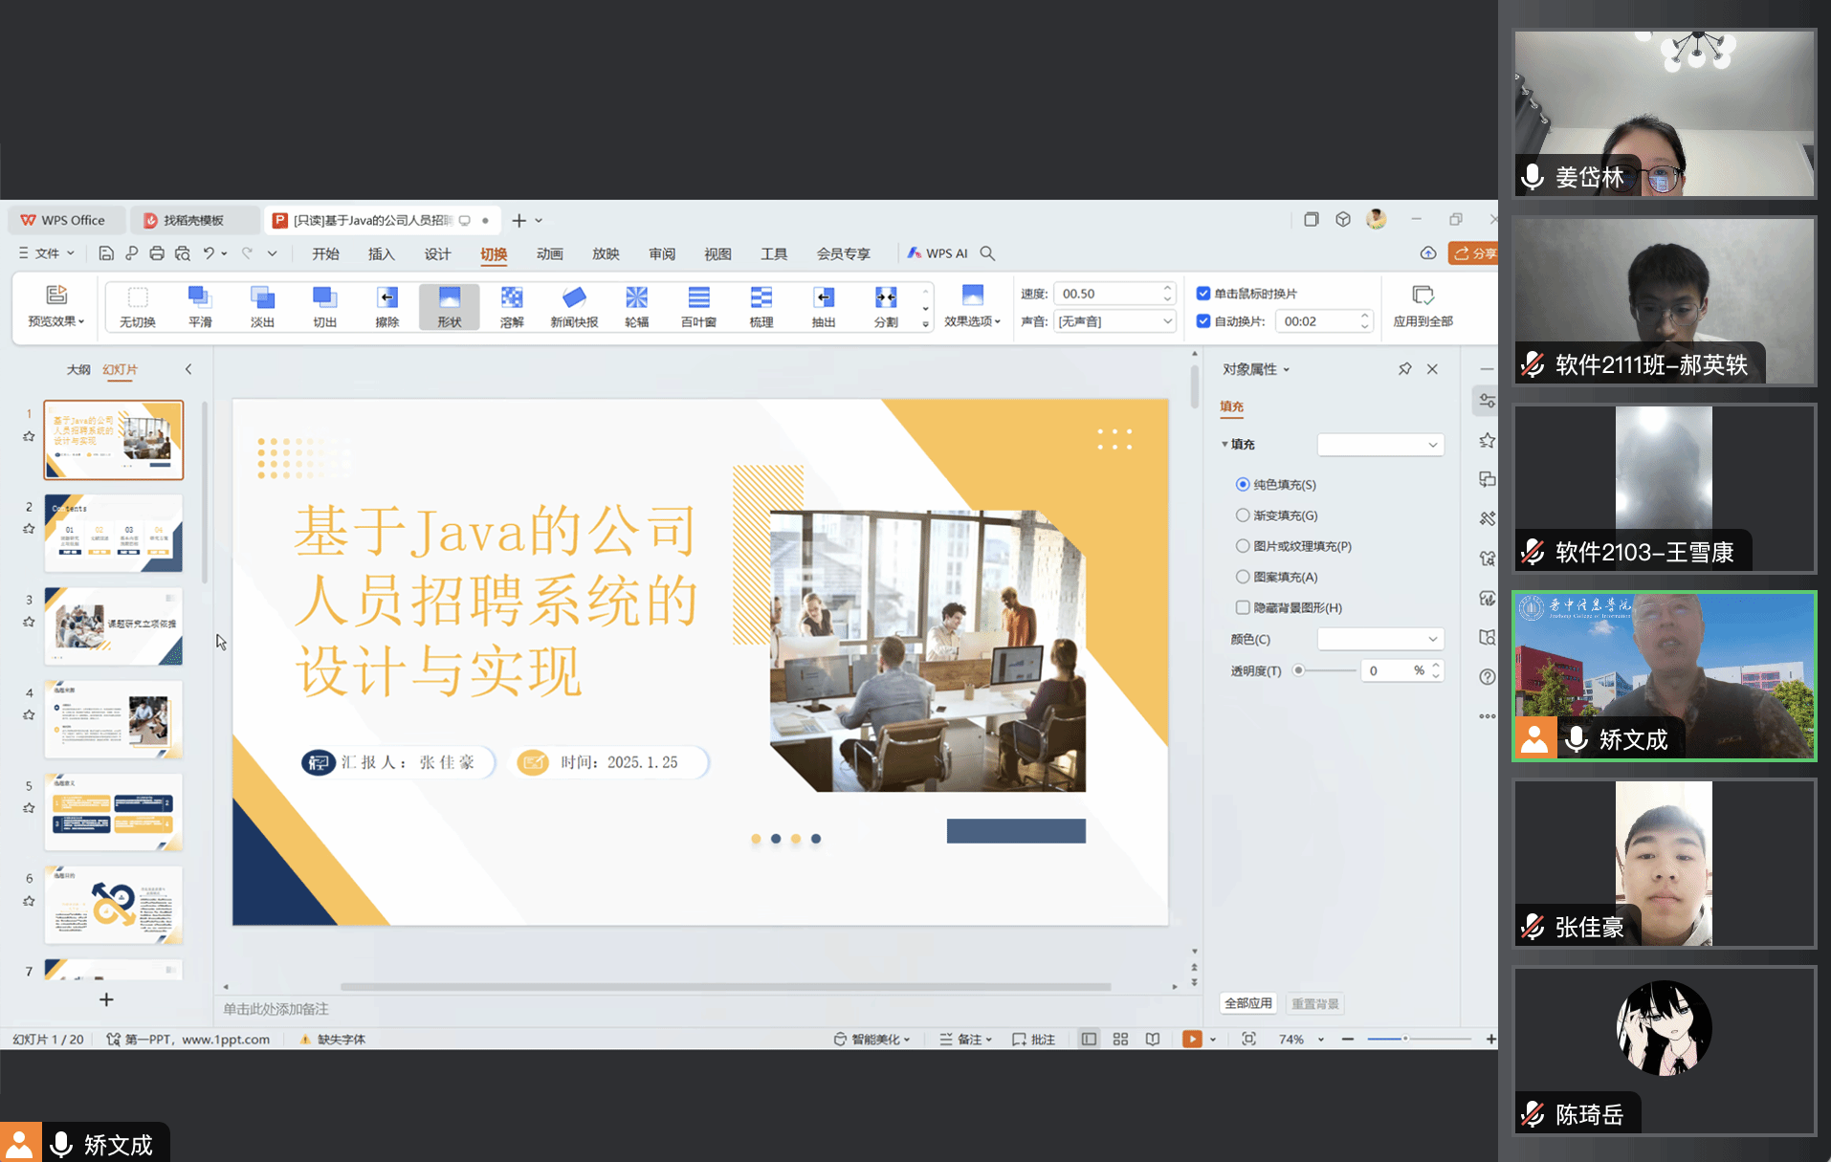Switch to reading view icon
The width and height of the screenshot is (1831, 1162).
tap(1153, 1040)
